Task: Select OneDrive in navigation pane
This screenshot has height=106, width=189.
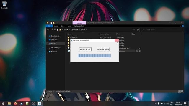Action: point(54,40)
